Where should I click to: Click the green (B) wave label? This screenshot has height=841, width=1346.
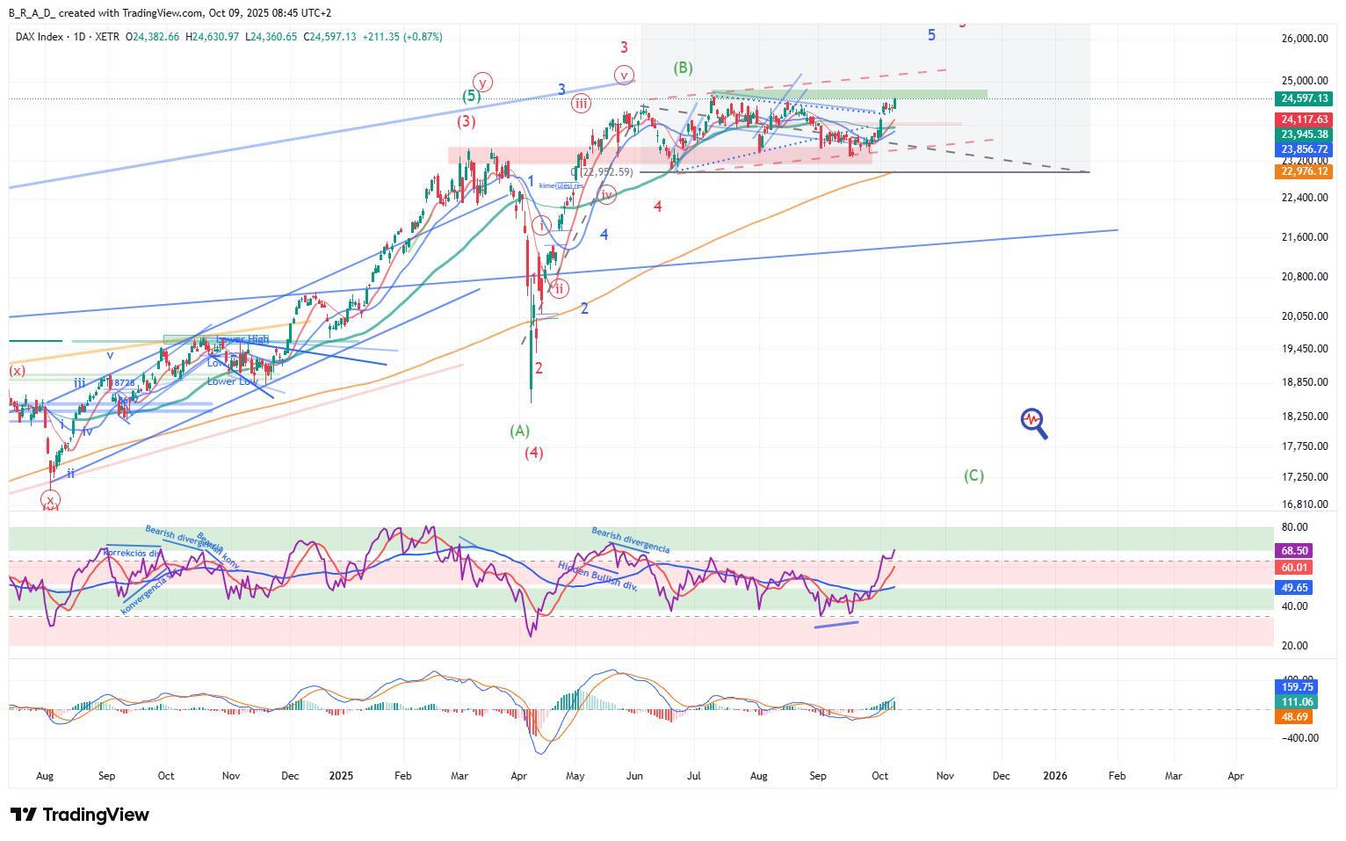click(x=684, y=68)
